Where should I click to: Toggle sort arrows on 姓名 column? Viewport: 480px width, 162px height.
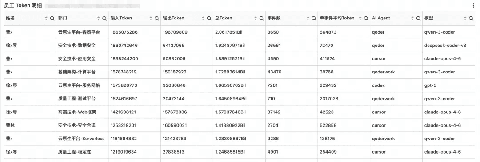[x=46, y=18]
